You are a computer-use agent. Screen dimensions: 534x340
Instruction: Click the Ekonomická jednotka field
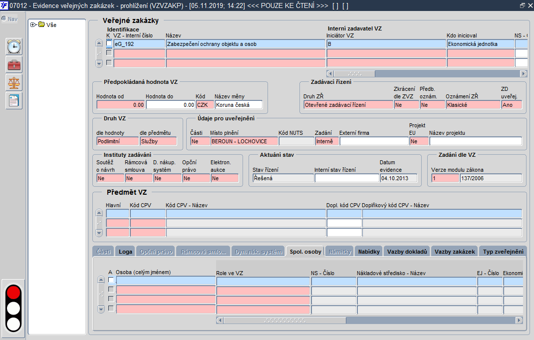click(481, 44)
